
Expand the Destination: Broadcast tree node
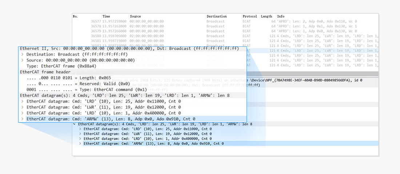(22, 54)
